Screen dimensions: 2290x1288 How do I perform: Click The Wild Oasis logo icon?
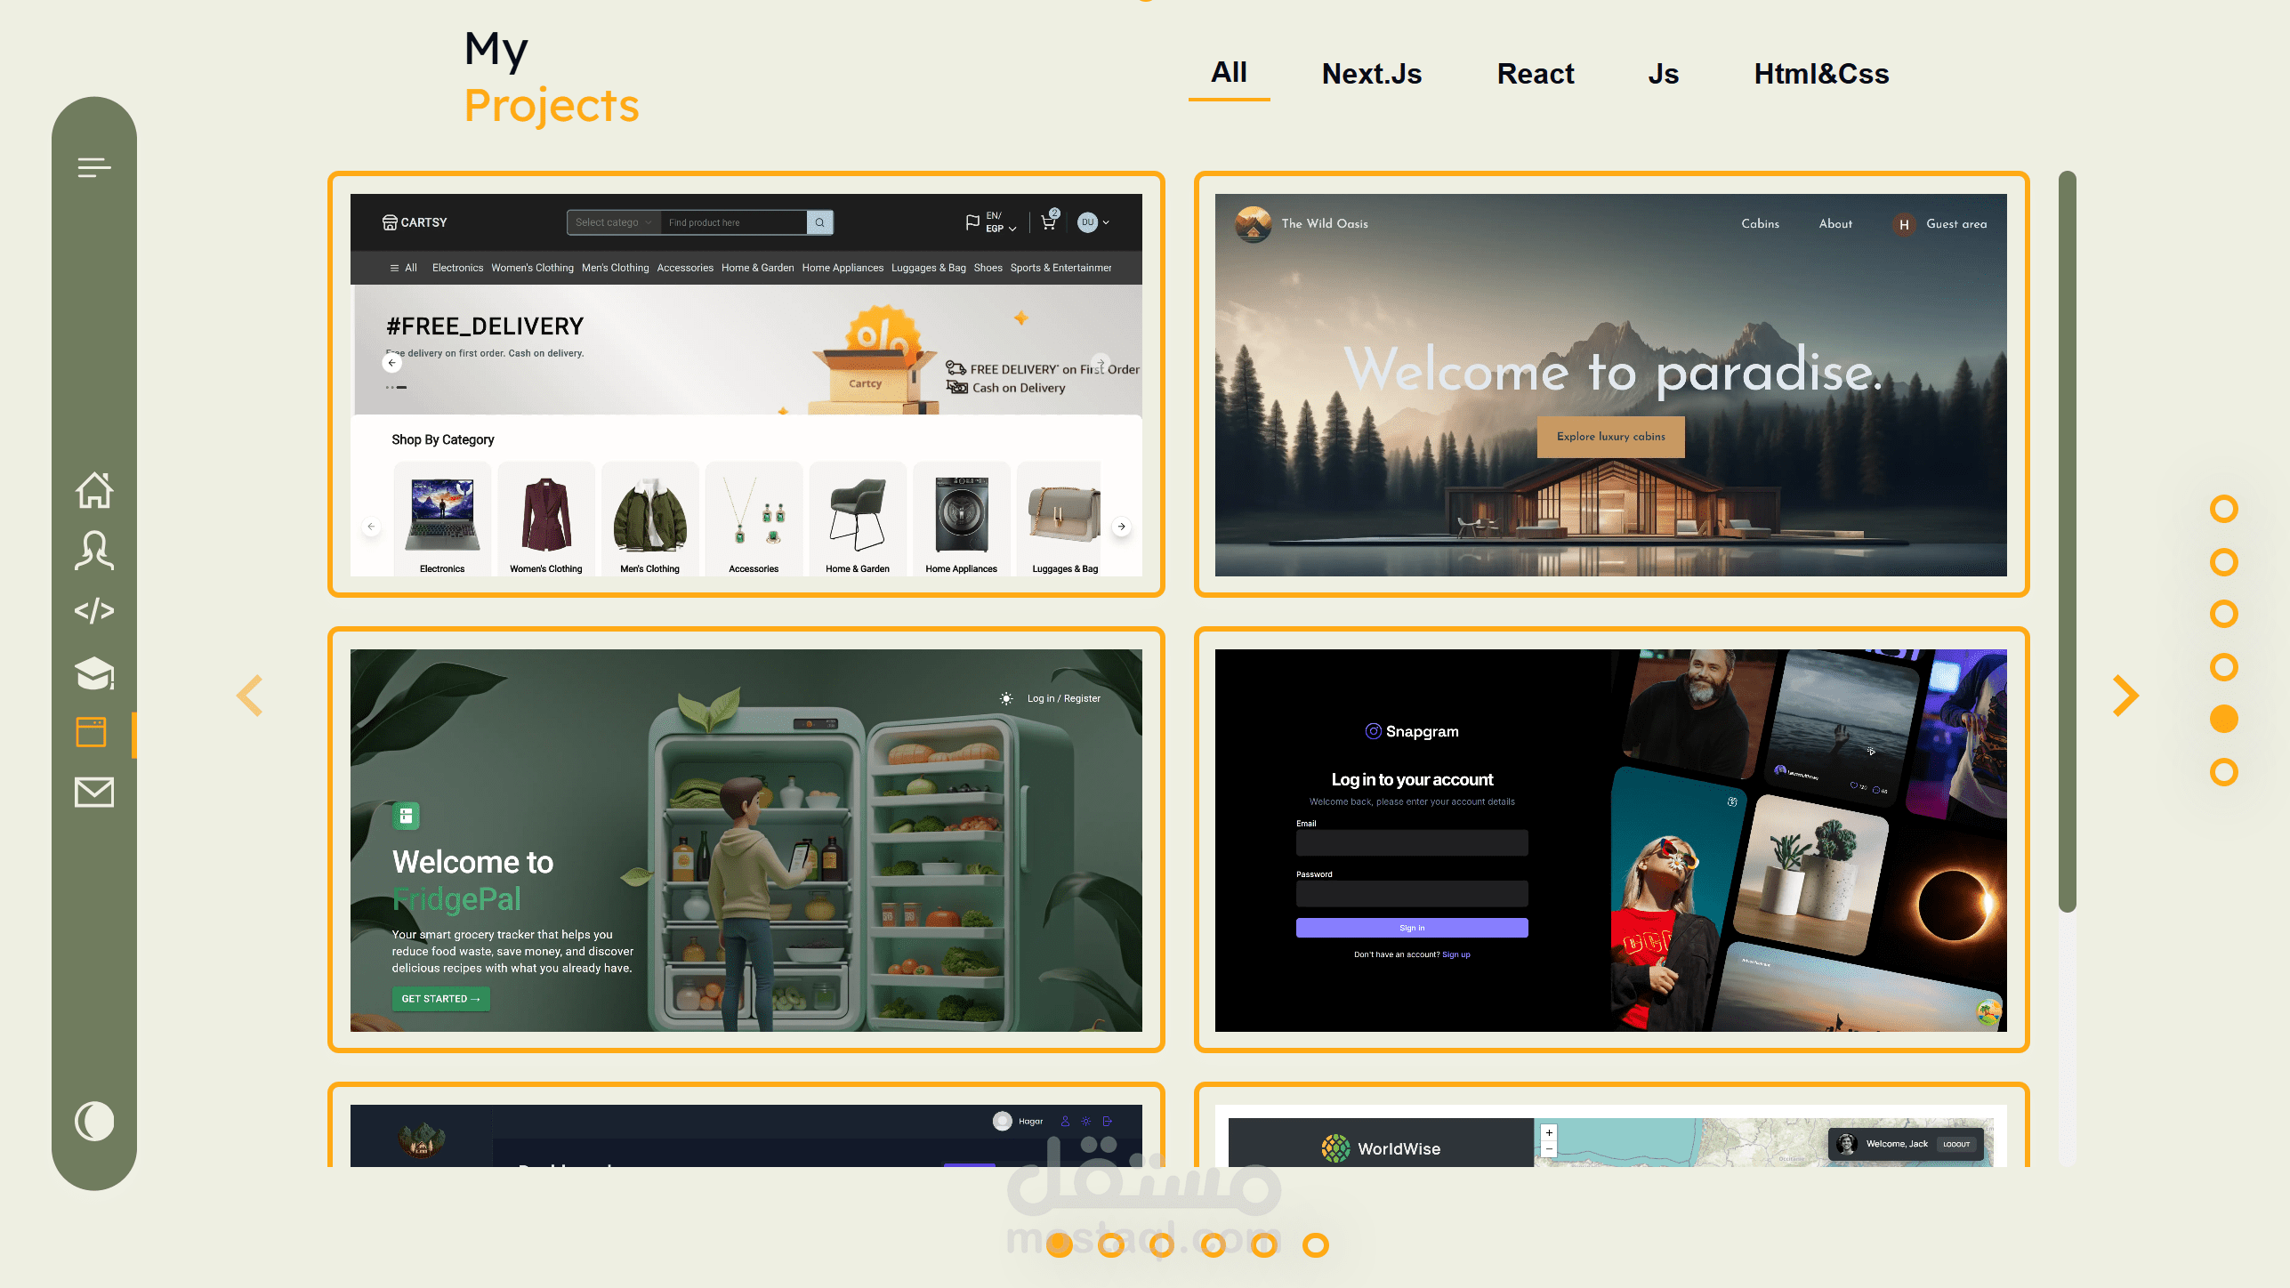point(1253,224)
